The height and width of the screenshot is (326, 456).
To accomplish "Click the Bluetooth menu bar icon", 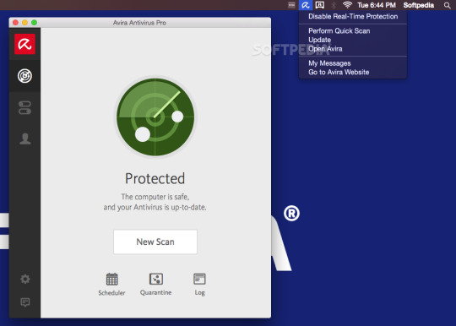I will [334, 5].
